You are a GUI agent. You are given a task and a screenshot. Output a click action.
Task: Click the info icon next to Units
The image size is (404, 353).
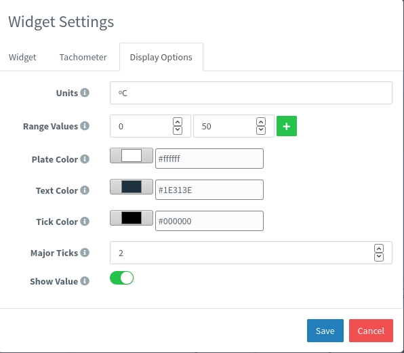click(x=85, y=92)
